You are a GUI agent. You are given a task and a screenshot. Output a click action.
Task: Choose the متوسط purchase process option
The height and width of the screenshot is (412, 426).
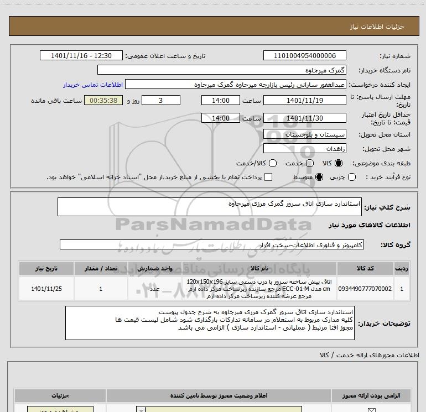[319, 177]
